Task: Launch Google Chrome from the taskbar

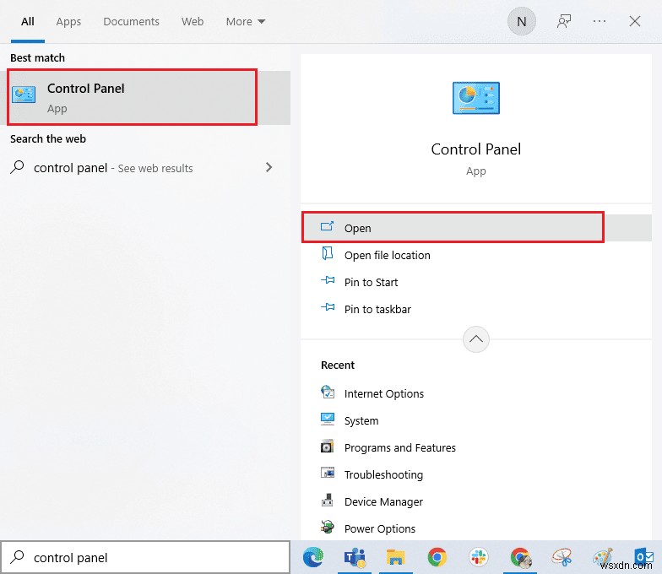Action: pyautogui.click(x=437, y=557)
